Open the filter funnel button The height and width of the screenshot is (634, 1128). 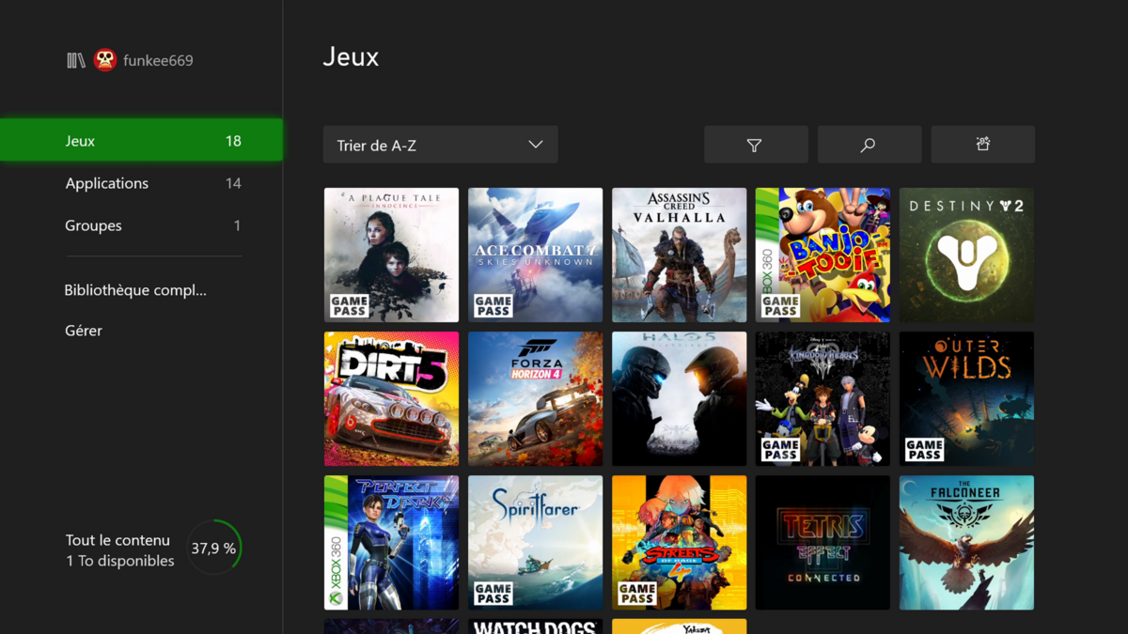pyautogui.click(x=756, y=145)
